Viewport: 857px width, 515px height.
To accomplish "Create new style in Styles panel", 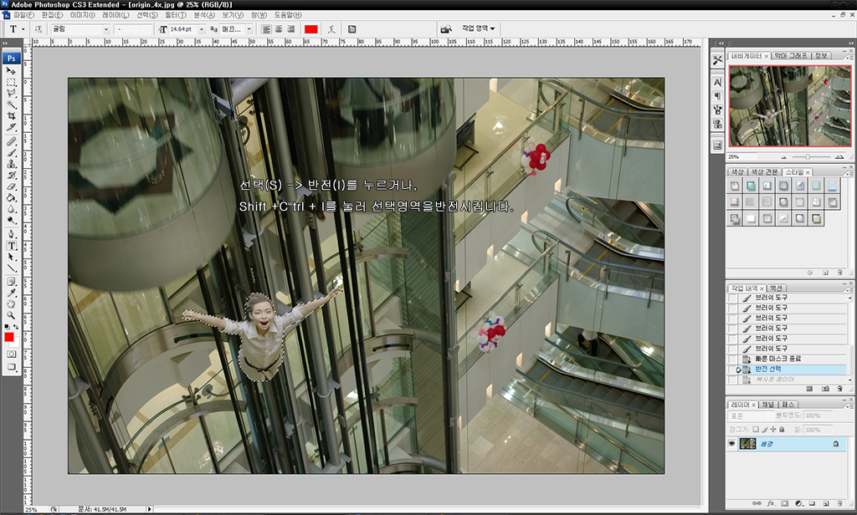I will click(x=825, y=273).
